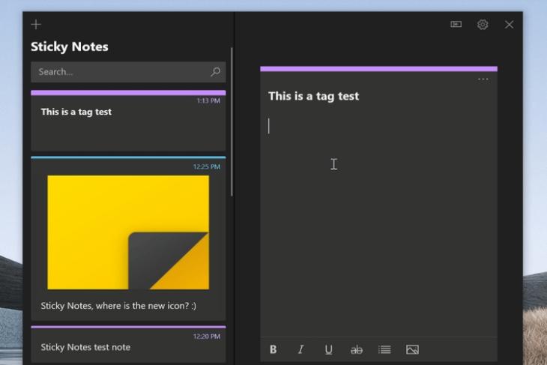The image size is (547, 365).
Task: Click the note title text 'This is a tag test'
Action: coord(313,96)
